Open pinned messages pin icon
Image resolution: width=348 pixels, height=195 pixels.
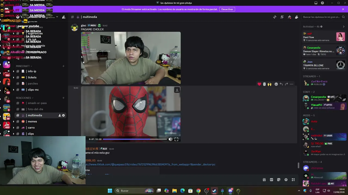289,17
